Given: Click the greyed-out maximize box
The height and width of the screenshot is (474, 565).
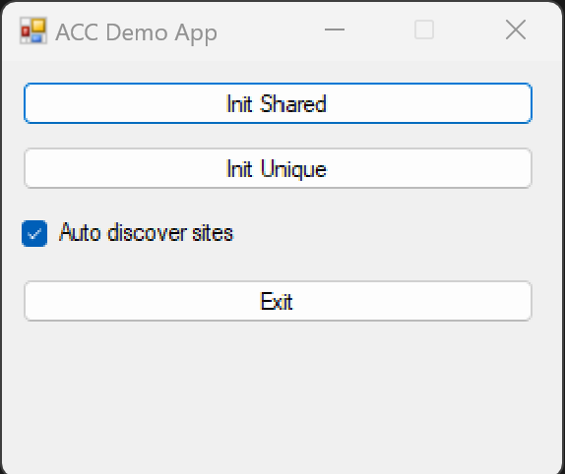Looking at the screenshot, I should click(x=424, y=30).
